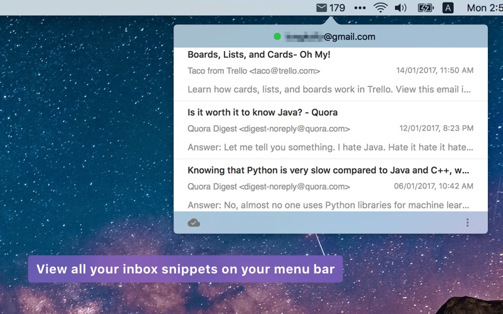Click snippet 'Answer: Let me tell you something'
The height and width of the screenshot is (314, 503).
(330, 147)
